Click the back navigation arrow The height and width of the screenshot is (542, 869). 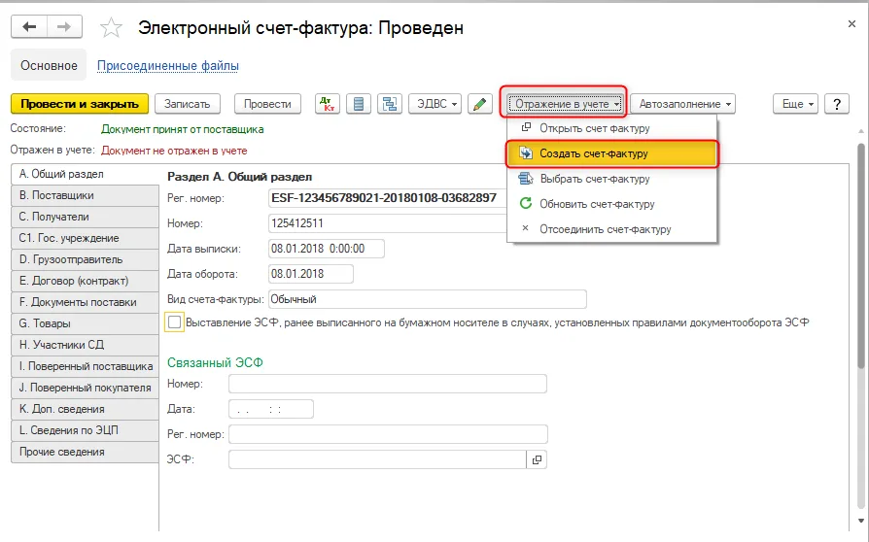click(29, 27)
